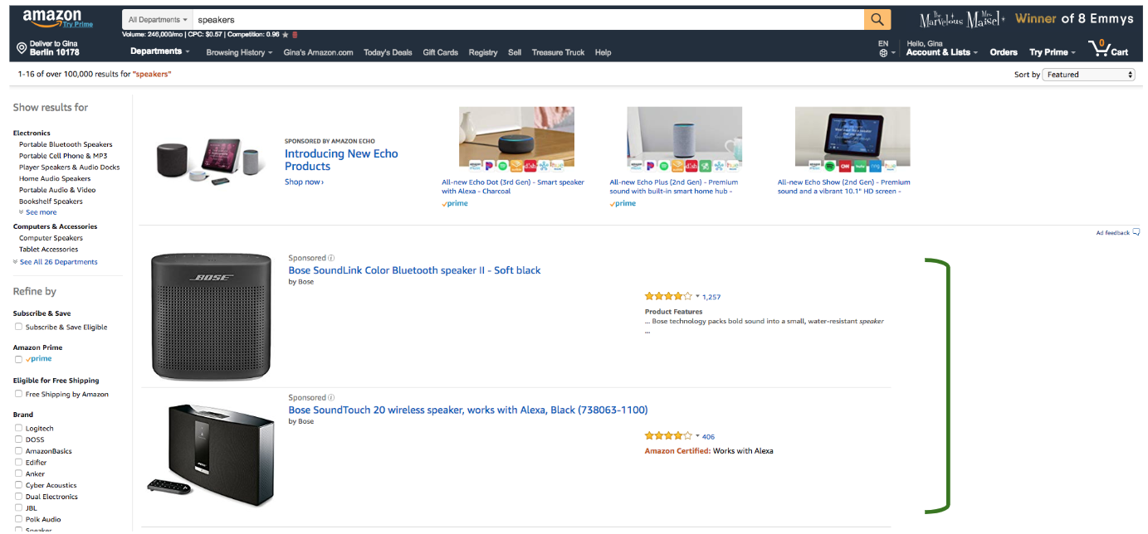The image size is (1148, 534).
Task: Click the search field containing speakers
Action: pos(528,19)
